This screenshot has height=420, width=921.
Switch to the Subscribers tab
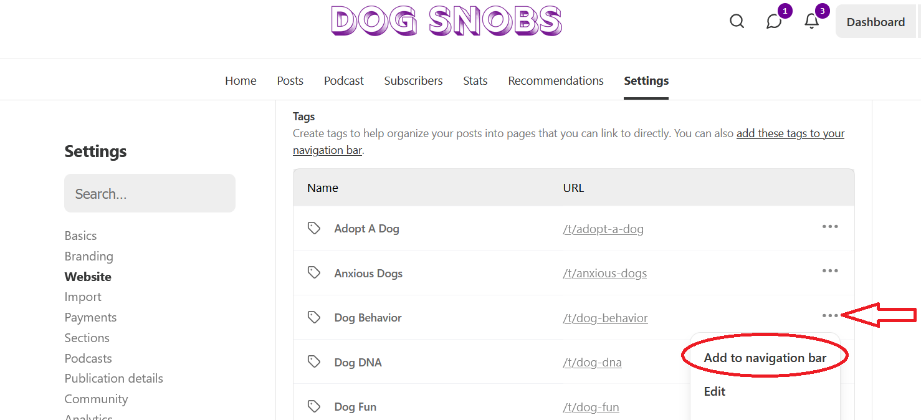413,80
